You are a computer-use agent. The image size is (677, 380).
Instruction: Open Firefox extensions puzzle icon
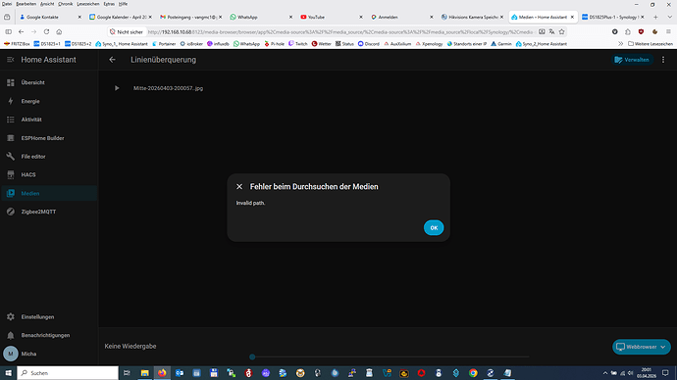[x=627, y=31]
